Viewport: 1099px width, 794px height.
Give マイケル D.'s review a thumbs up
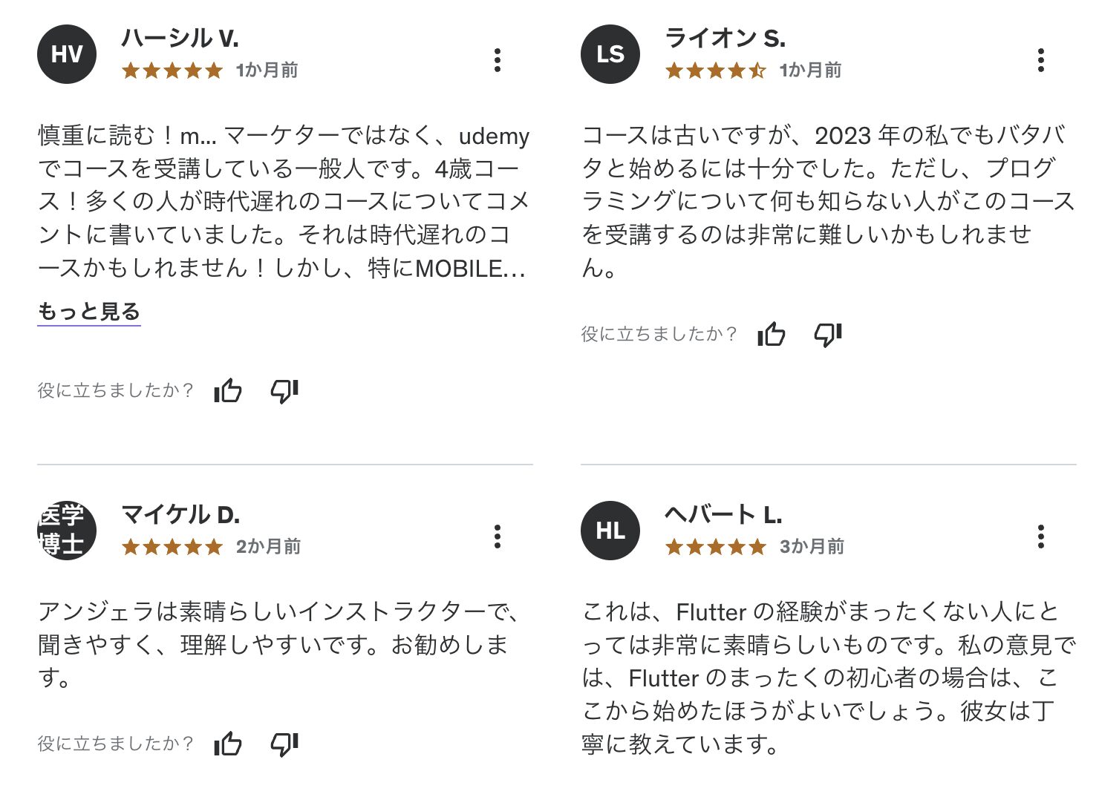229,742
